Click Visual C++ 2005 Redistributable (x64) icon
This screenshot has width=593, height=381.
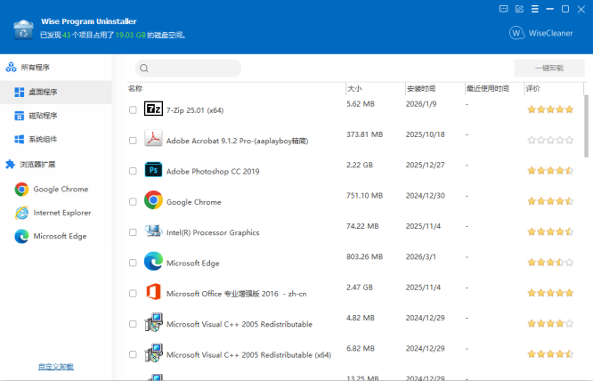[153, 353]
